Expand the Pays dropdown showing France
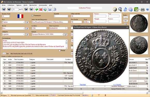The height and width of the screenshot is (97, 150). [24, 22]
